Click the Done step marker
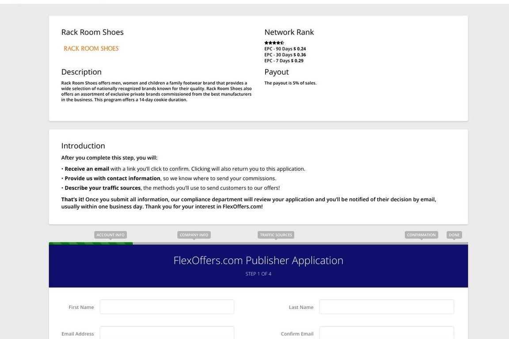This screenshot has height=339, width=509. [x=454, y=235]
